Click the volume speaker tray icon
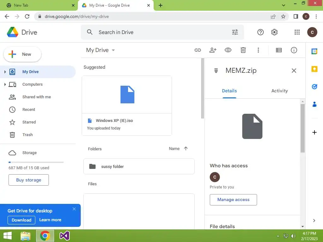Viewport: 323px width, 242px height. point(293,236)
